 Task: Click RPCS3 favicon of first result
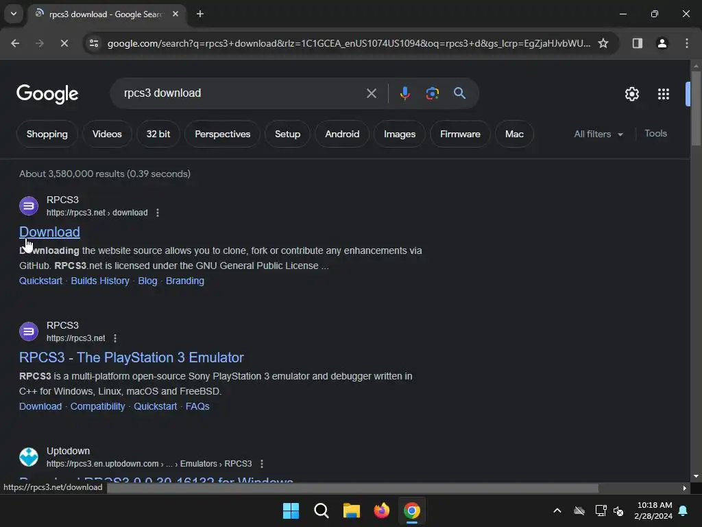29,206
